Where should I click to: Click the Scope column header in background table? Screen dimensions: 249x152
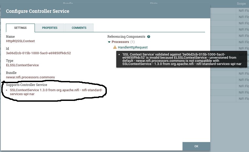(x=241, y=4)
